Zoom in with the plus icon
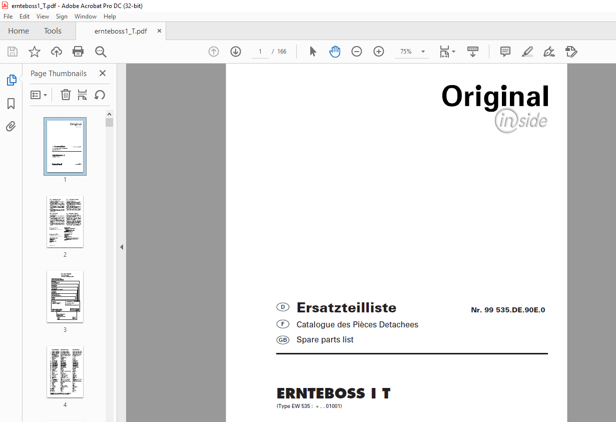This screenshot has height=422, width=616. pos(379,52)
